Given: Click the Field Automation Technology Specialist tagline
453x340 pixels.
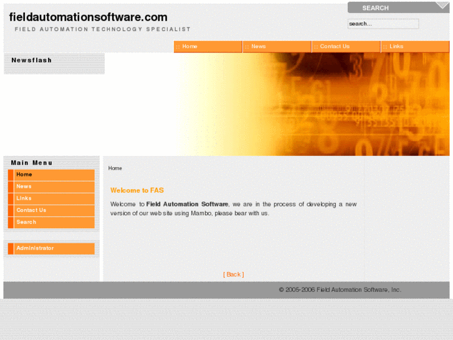Looking at the screenshot, I should coord(103,29).
